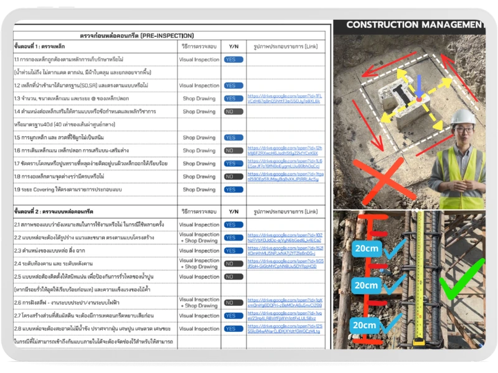Click row 2.4 'ระดับท้องคาน และ ระดับหลังคาน' text

coord(54,264)
